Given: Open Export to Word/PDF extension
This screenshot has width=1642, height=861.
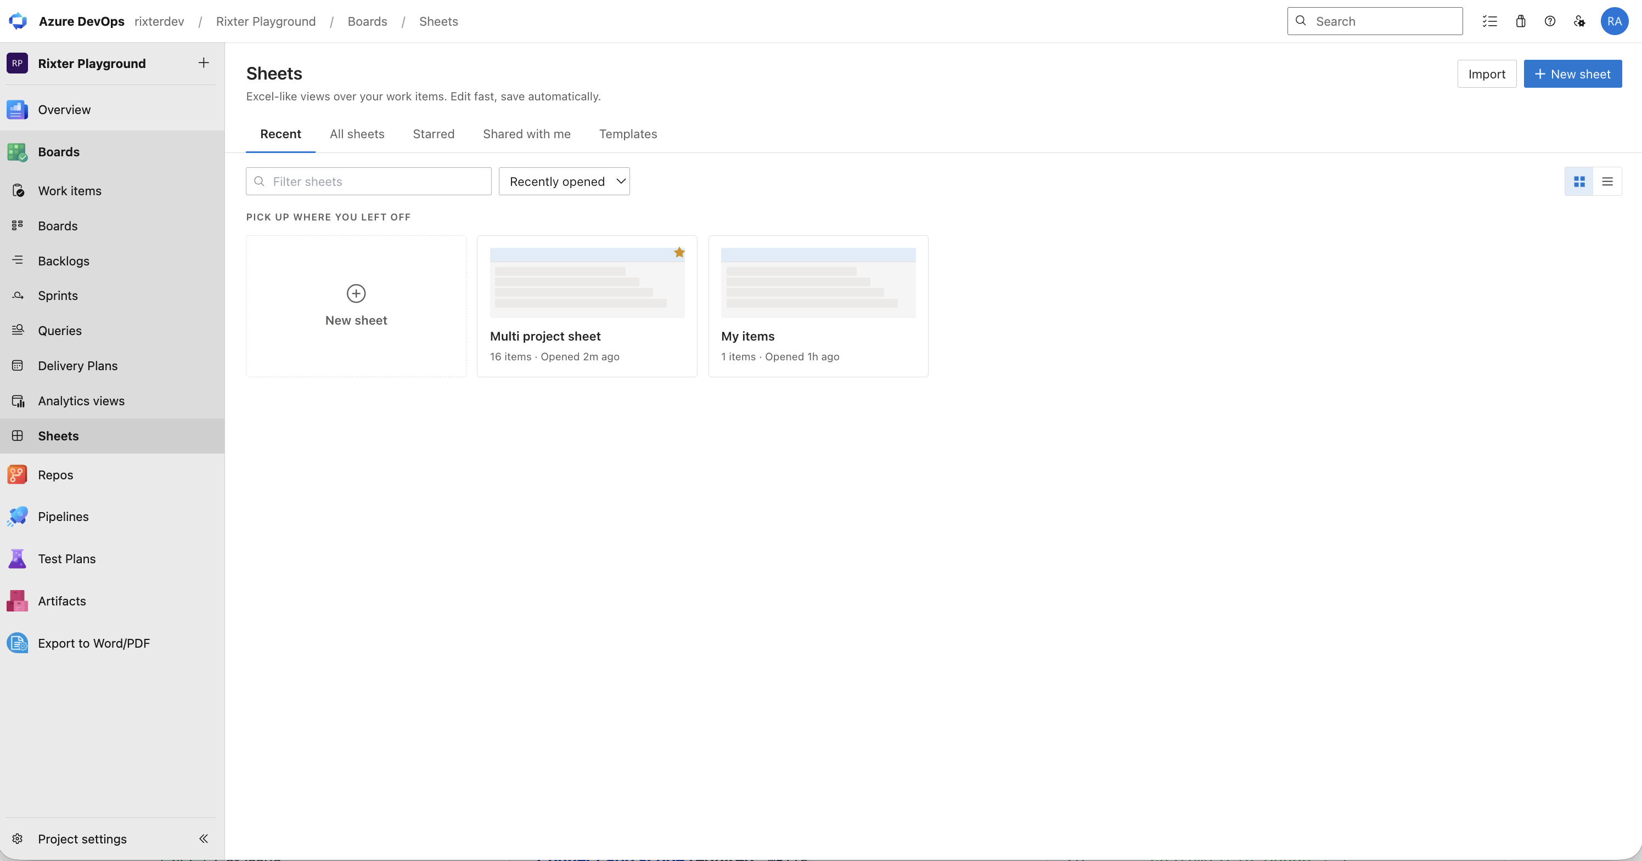Looking at the screenshot, I should click(x=112, y=643).
